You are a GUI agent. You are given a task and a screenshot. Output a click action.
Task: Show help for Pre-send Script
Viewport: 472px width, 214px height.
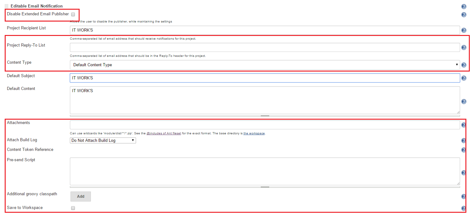tap(464, 173)
